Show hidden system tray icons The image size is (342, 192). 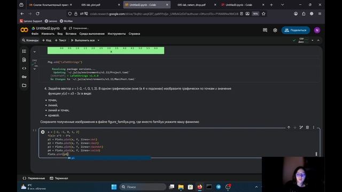click(256, 187)
